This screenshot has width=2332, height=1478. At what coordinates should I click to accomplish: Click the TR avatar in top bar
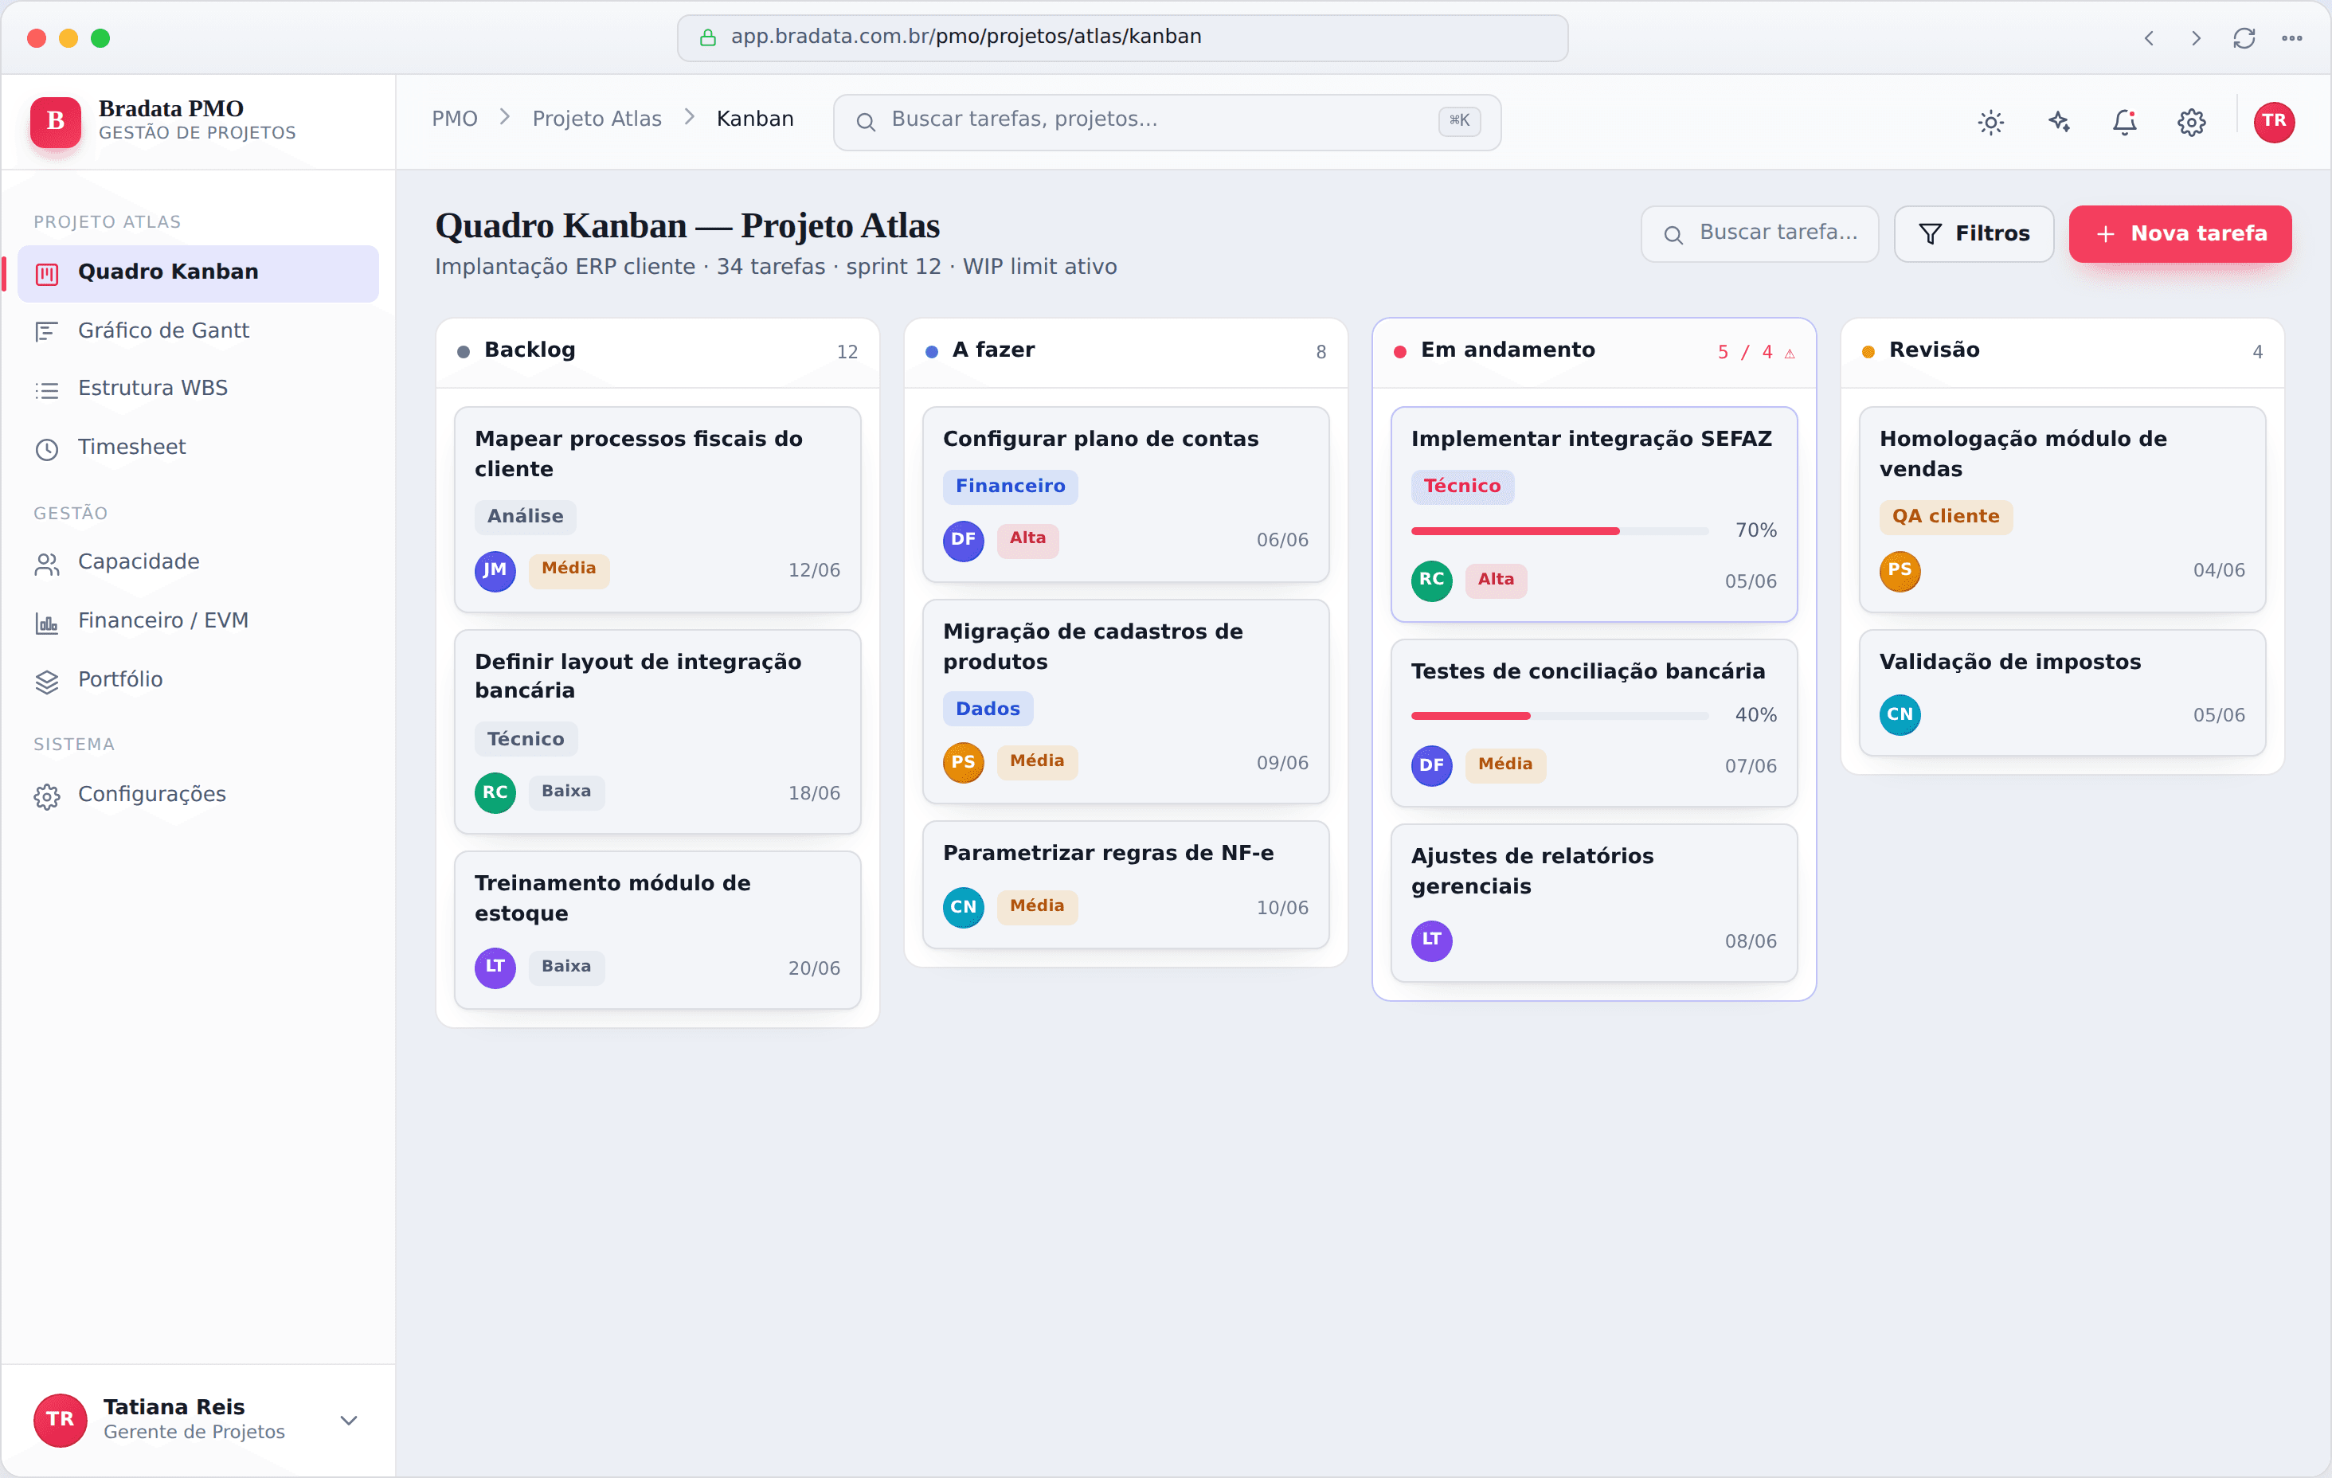click(2273, 122)
